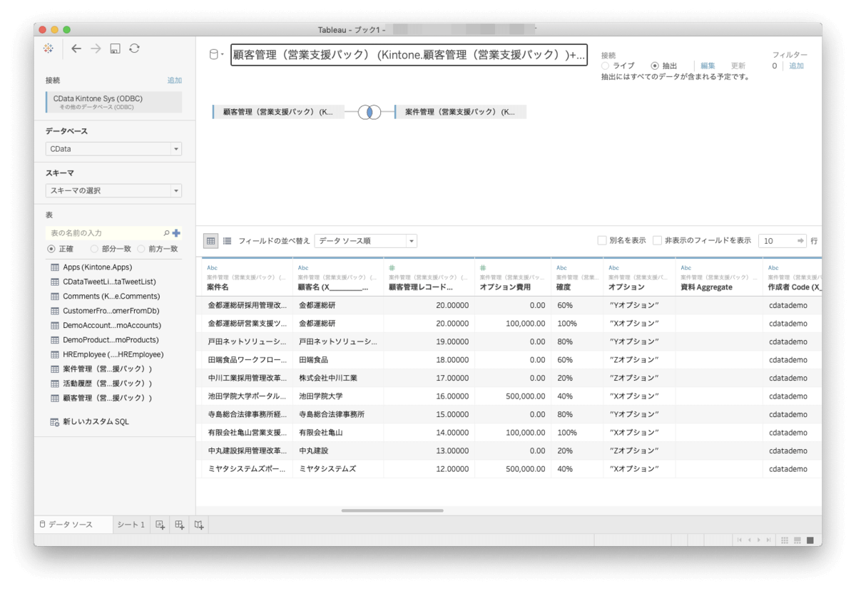This screenshot has width=856, height=591.
Task: Click the new worksheet icon
Action: (160, 525)
